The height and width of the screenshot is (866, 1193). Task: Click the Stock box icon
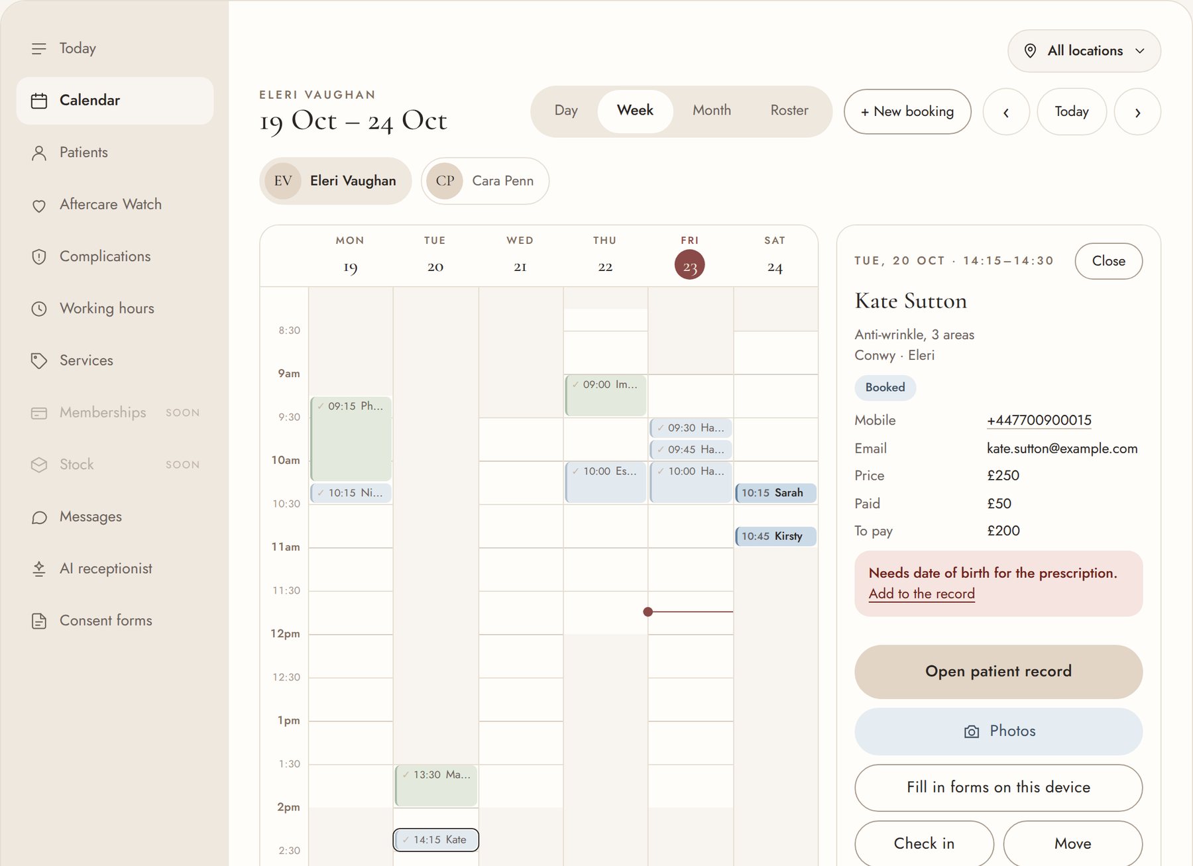coord(39,465)
